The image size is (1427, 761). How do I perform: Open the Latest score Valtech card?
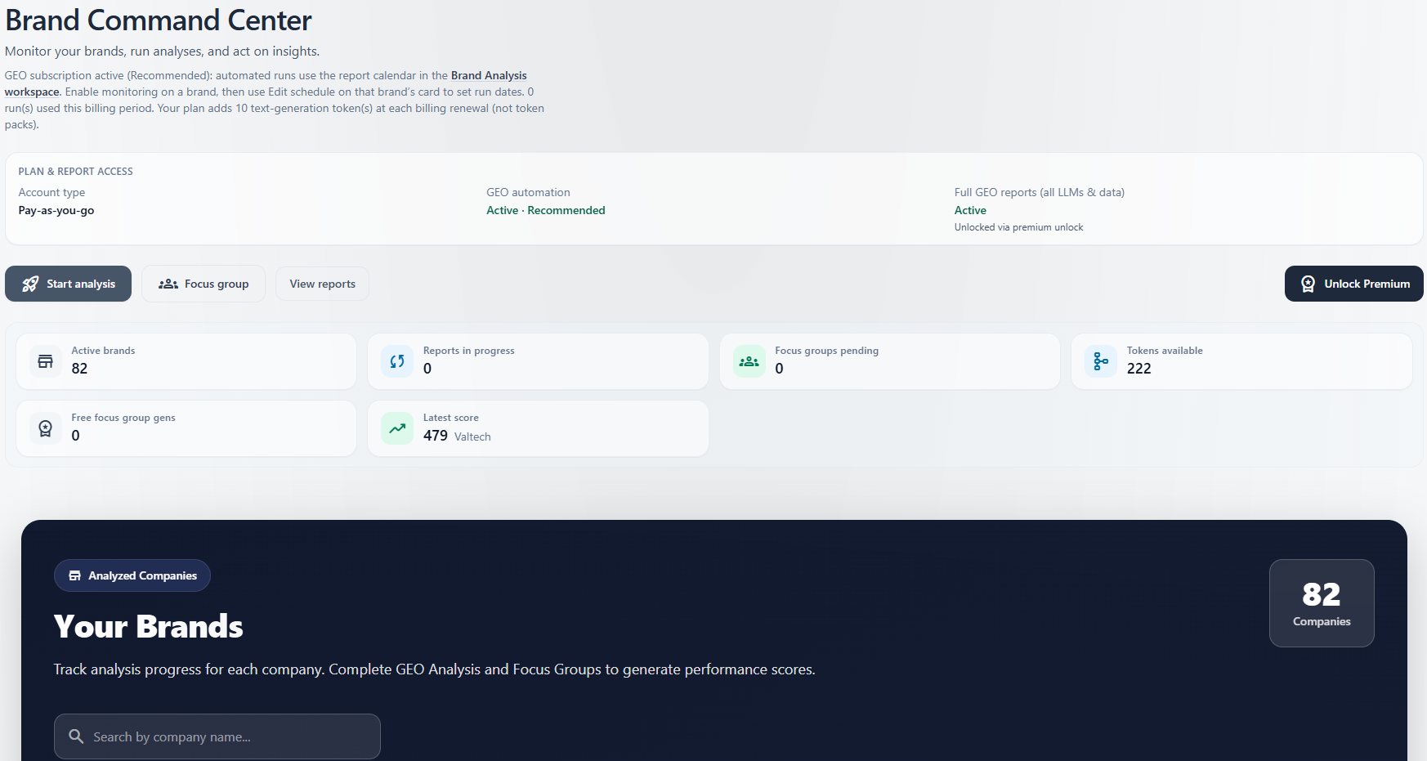coord(538,428)
